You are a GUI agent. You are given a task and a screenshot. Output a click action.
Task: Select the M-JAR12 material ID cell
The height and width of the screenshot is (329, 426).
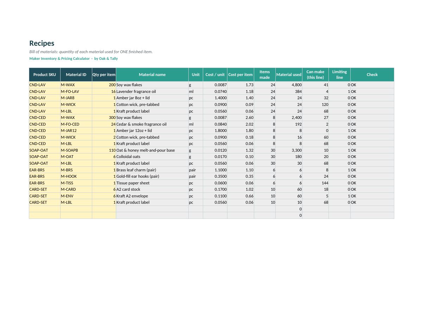tap(76, 131)
